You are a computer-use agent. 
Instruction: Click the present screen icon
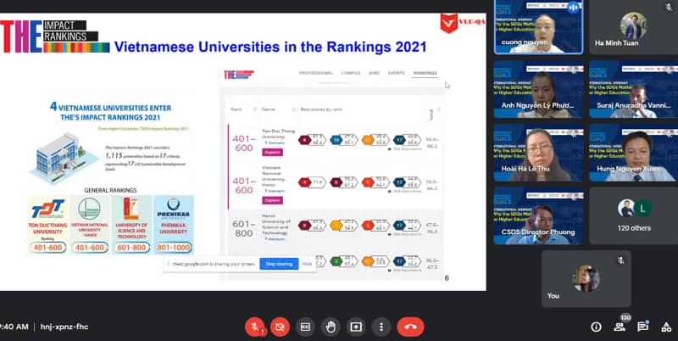(356, 326)
